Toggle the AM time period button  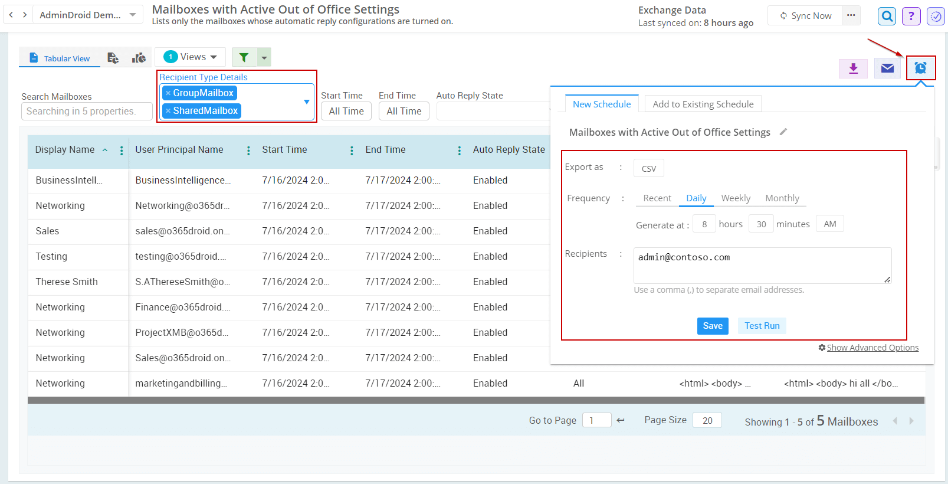click(829, 224)
